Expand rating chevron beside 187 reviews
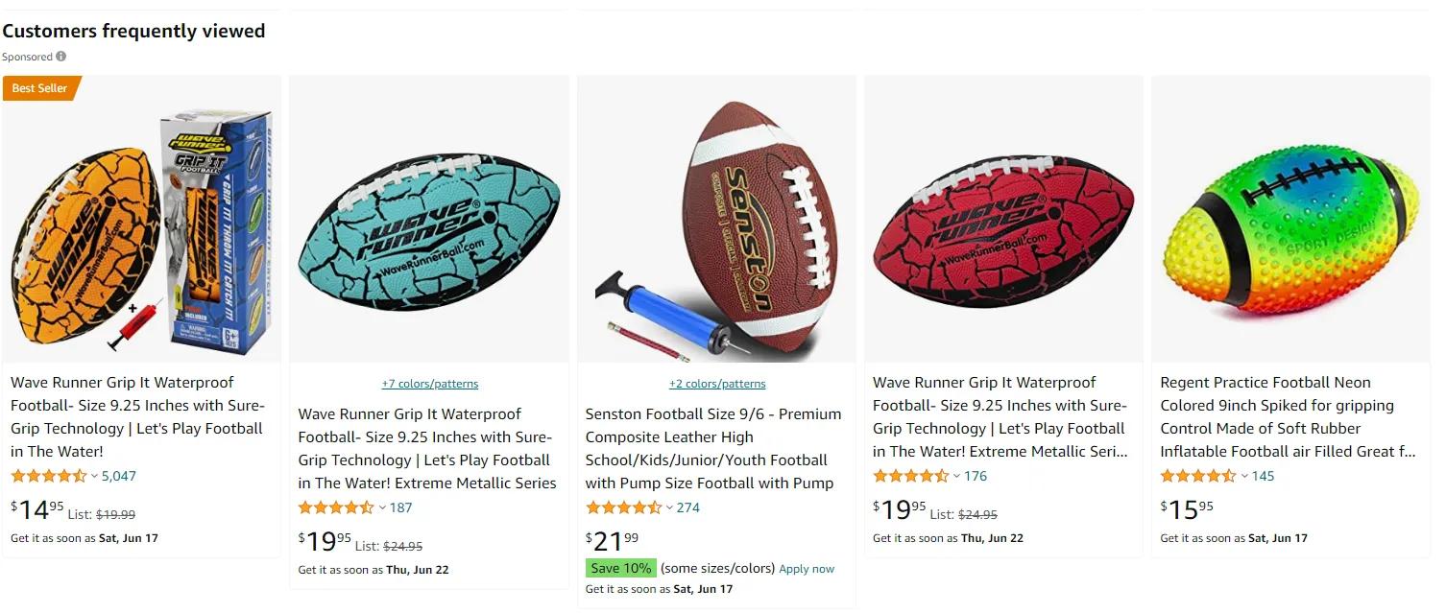The image size is (1446, 613). tap(381, 507)
